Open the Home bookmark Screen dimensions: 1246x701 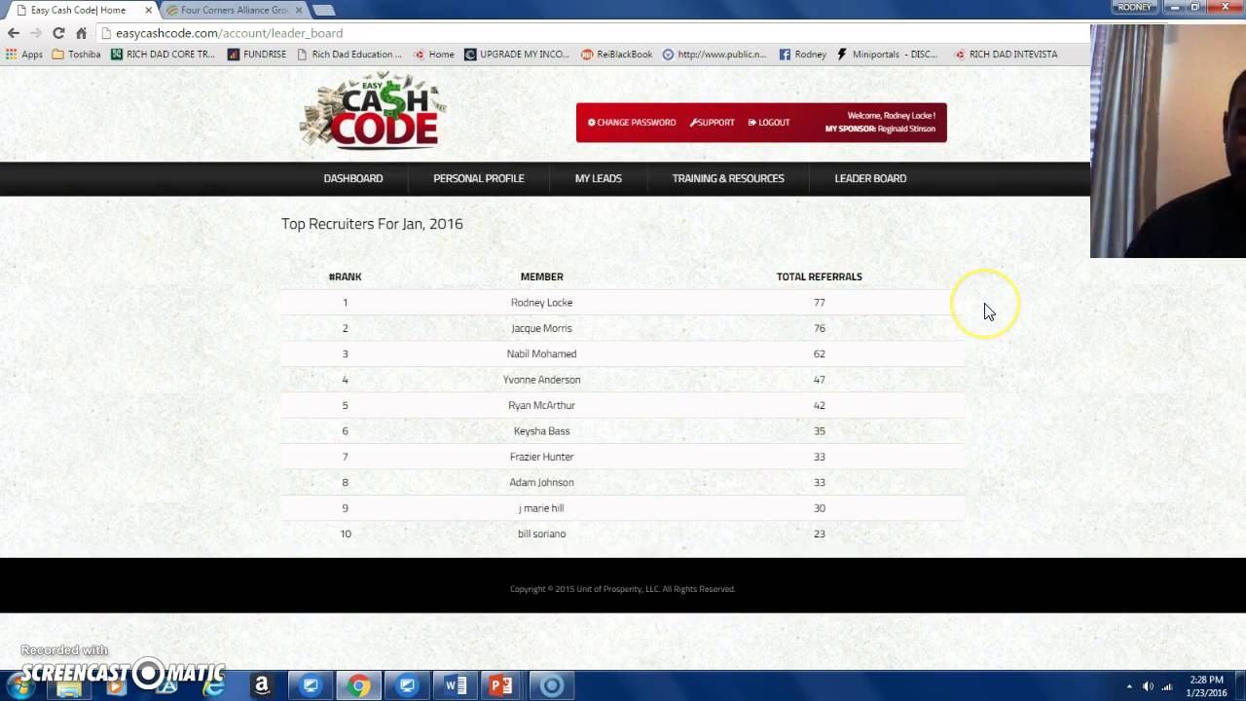pos(434,55)
